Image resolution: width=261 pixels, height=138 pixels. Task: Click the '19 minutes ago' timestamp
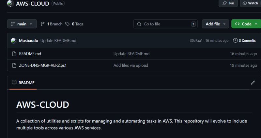coord(243,65)
